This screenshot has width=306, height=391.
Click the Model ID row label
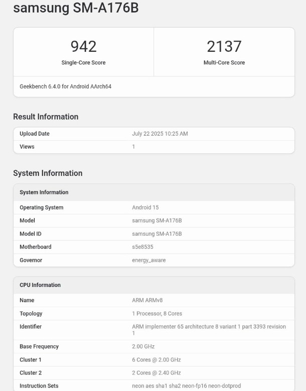click(32, 234)
